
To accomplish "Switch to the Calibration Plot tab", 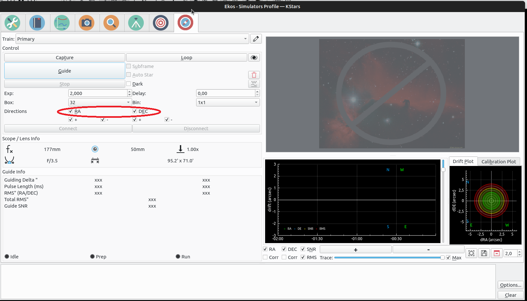I will coord(498,162).
